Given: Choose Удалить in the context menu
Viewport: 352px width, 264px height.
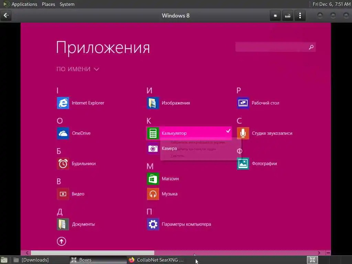Looking at the screenshot, I should [177, 156].
